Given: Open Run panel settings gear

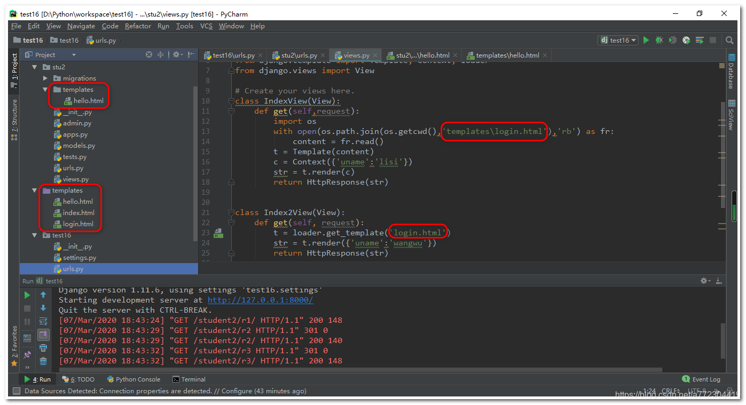Looking at the screenshot, I should (705, 281).
